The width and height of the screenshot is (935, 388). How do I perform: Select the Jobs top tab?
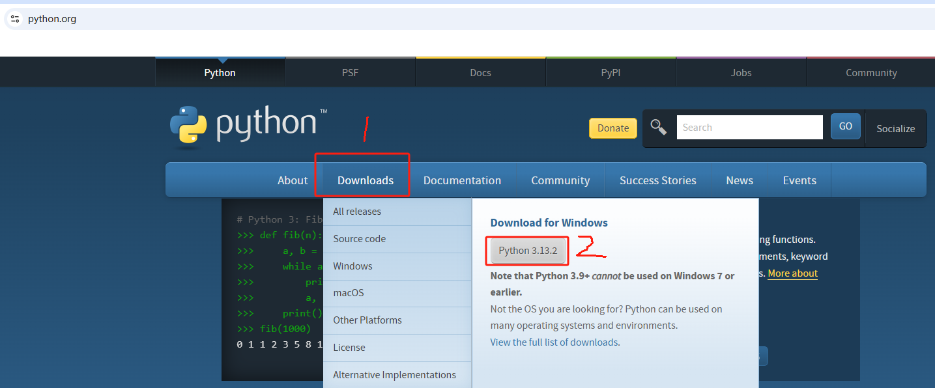click(741, 72)
